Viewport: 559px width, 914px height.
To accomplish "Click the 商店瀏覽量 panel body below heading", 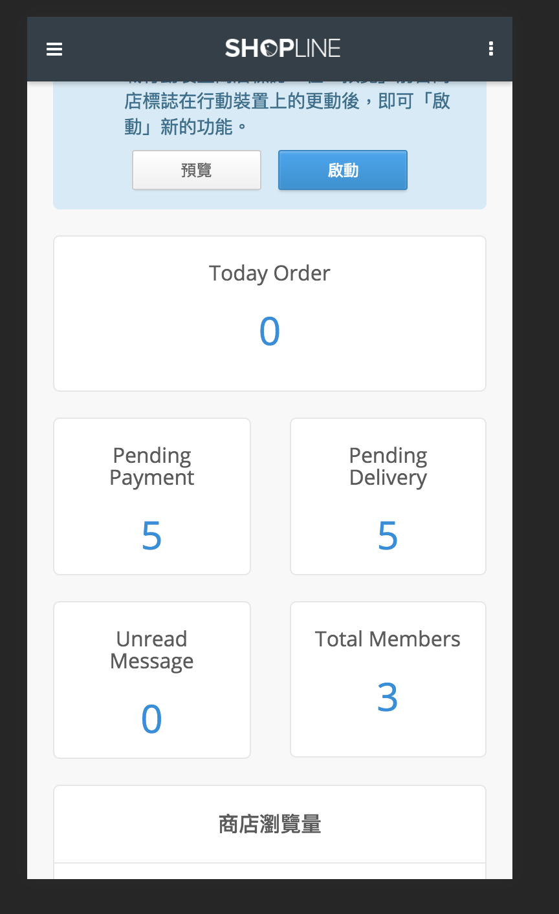I will (x=269, y=871).
